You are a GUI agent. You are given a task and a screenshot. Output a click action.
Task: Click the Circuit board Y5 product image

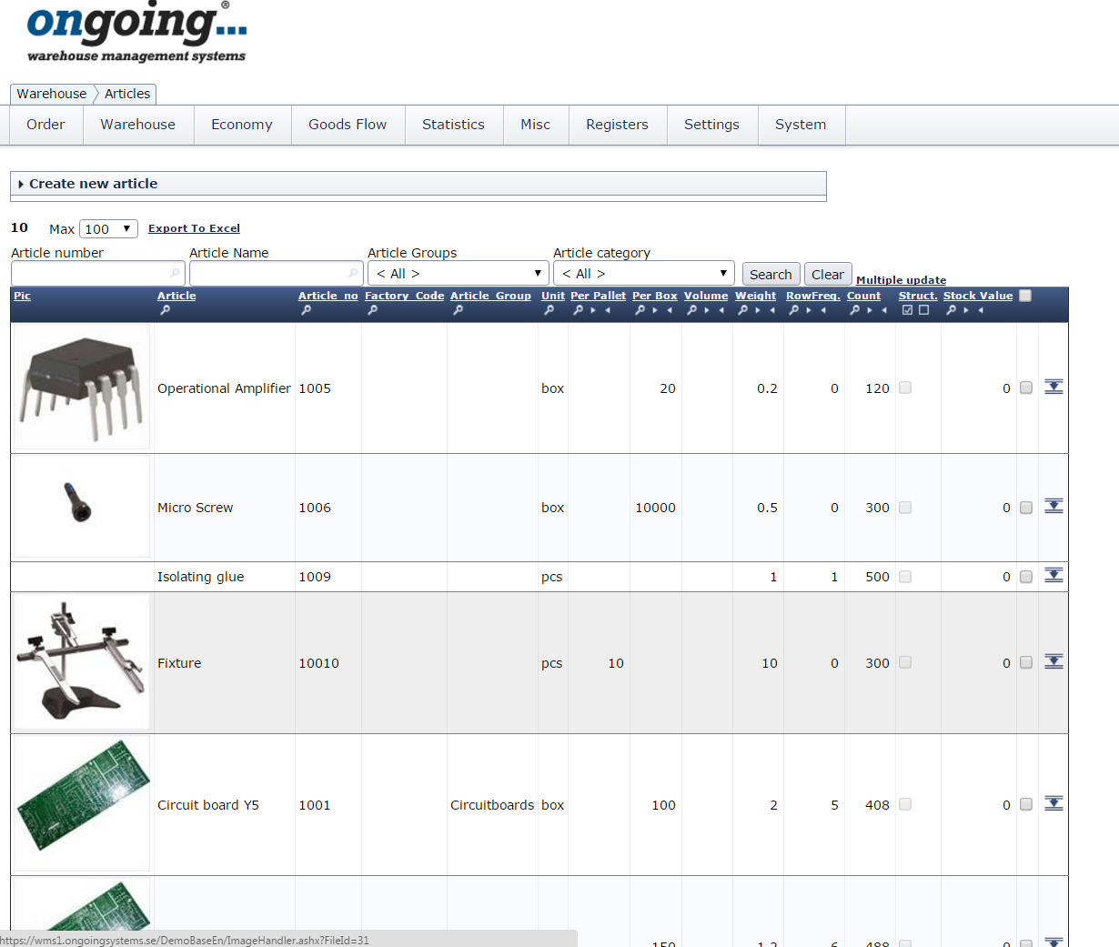(82, 804)
